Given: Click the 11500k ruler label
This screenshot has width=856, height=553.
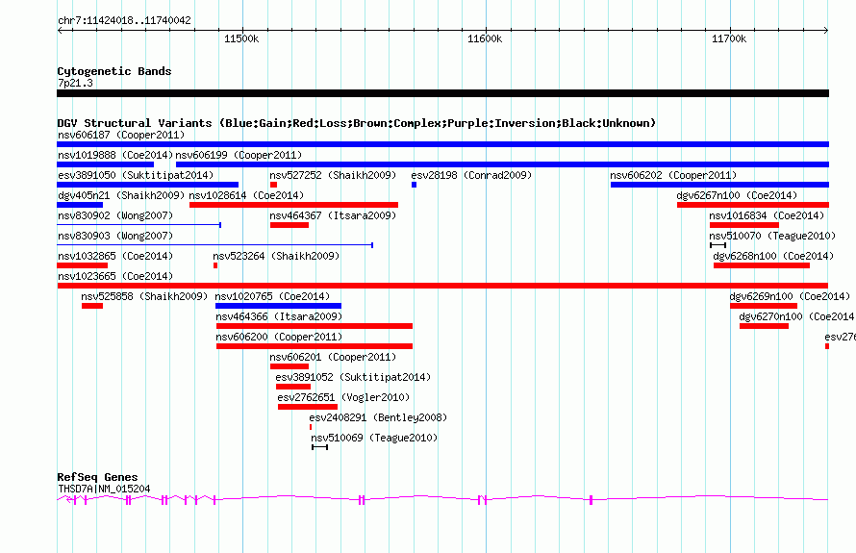Looking at the screenshot, I should click(241, 38).
